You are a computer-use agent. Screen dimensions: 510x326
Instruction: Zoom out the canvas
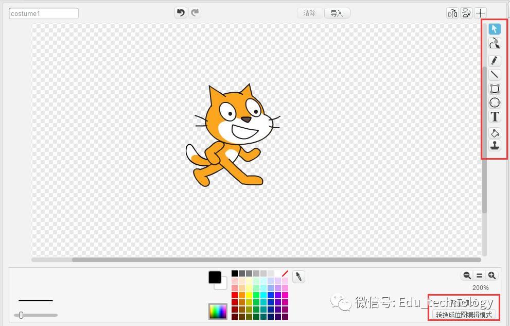[x=467, y=276]
